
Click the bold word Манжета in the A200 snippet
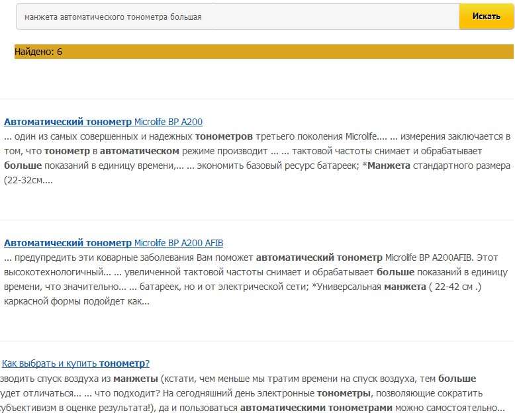389,165
